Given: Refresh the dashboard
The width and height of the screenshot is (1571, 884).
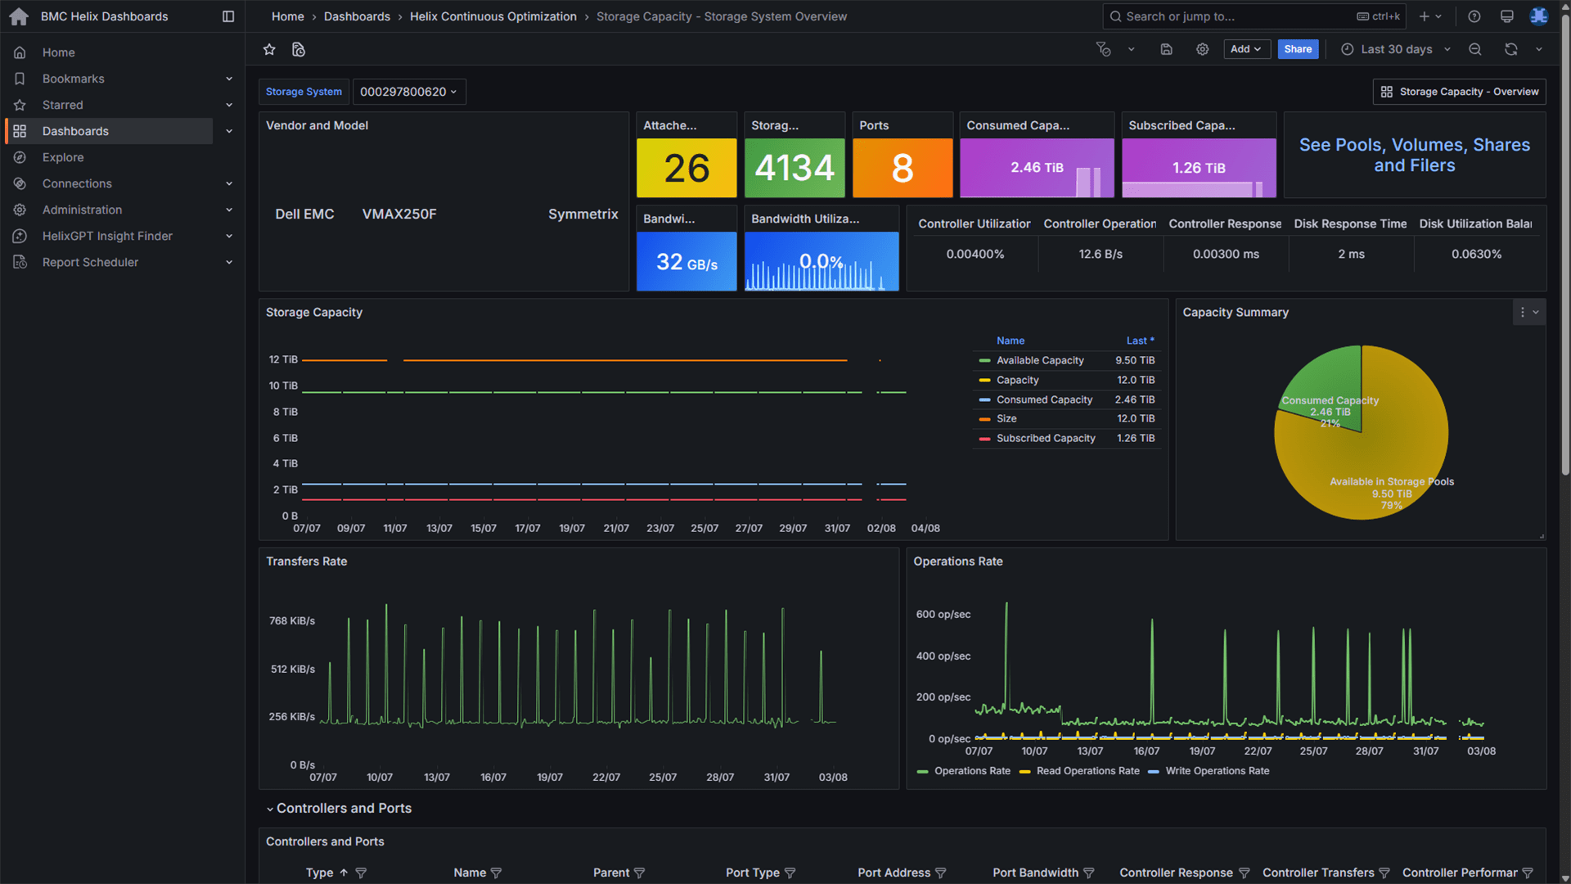Looking at the screenshot, I should click(1510, 50).
